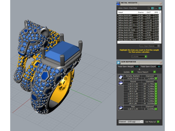Click green arrow for ,80 X ,80 round
The height and width of the screenshot is (131, 175).
pos(156,103)
